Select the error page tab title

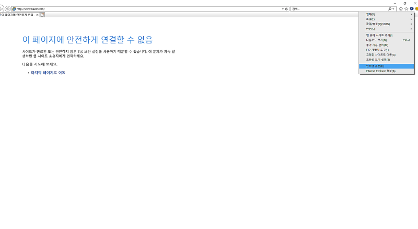18,15
